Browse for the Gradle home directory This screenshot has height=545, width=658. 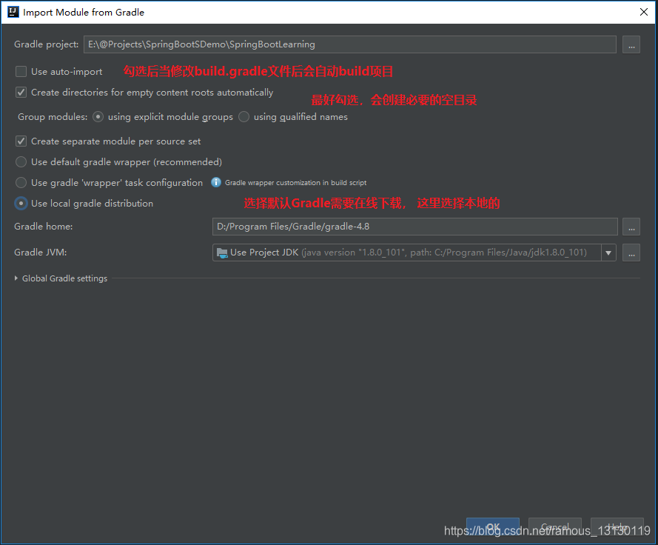click(x=631, y=227)
